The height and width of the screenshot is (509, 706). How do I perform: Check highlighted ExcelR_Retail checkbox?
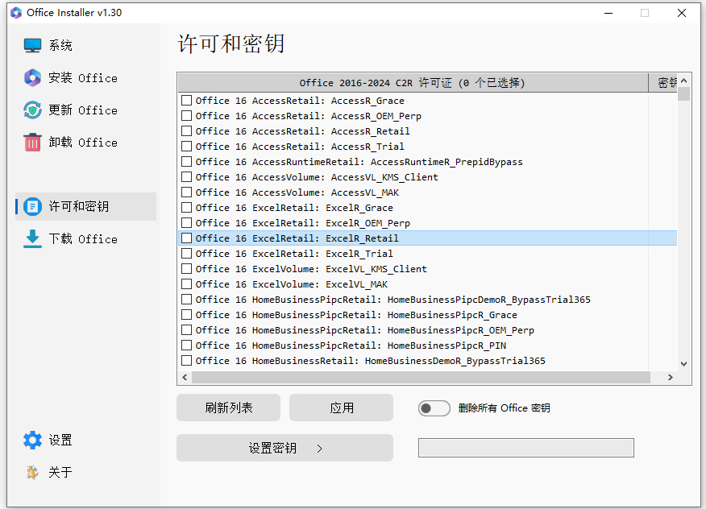tap(186, 238)
